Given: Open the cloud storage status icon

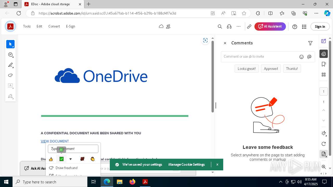Looking at the screenshot, I should click(161, 26).
